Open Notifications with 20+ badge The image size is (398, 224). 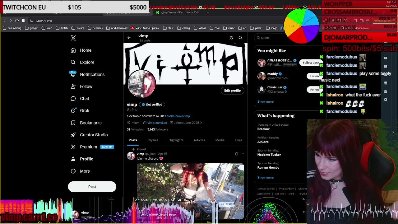click(x=88, y=74)
